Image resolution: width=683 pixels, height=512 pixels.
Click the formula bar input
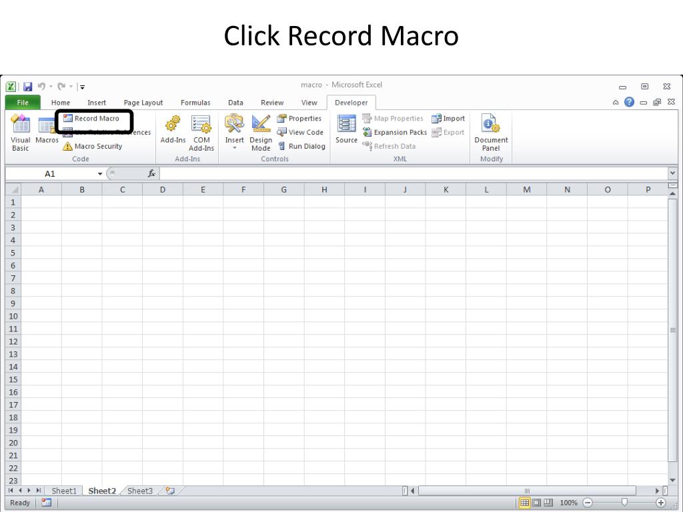pos(414,174)
